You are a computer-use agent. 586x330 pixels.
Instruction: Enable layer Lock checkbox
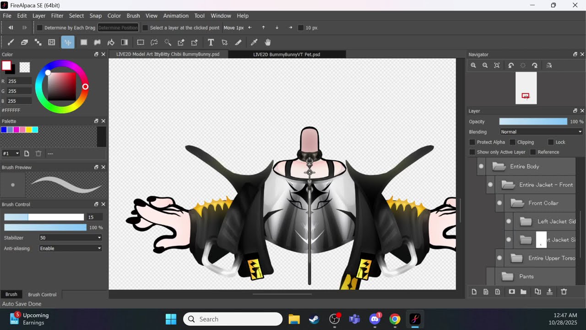tap(551, 142)
